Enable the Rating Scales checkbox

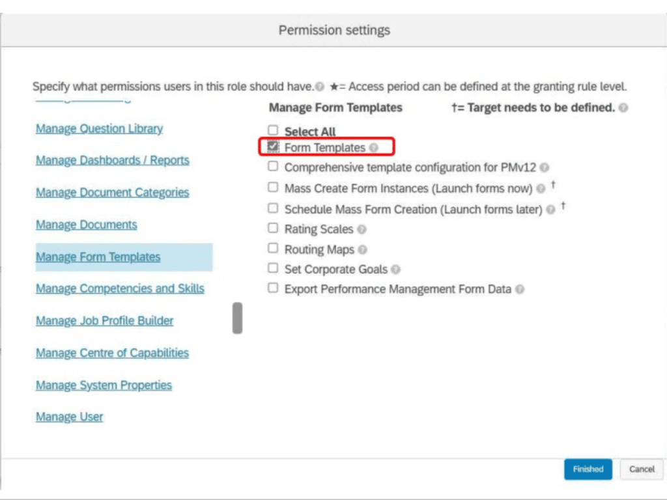[x=273, y=228]
